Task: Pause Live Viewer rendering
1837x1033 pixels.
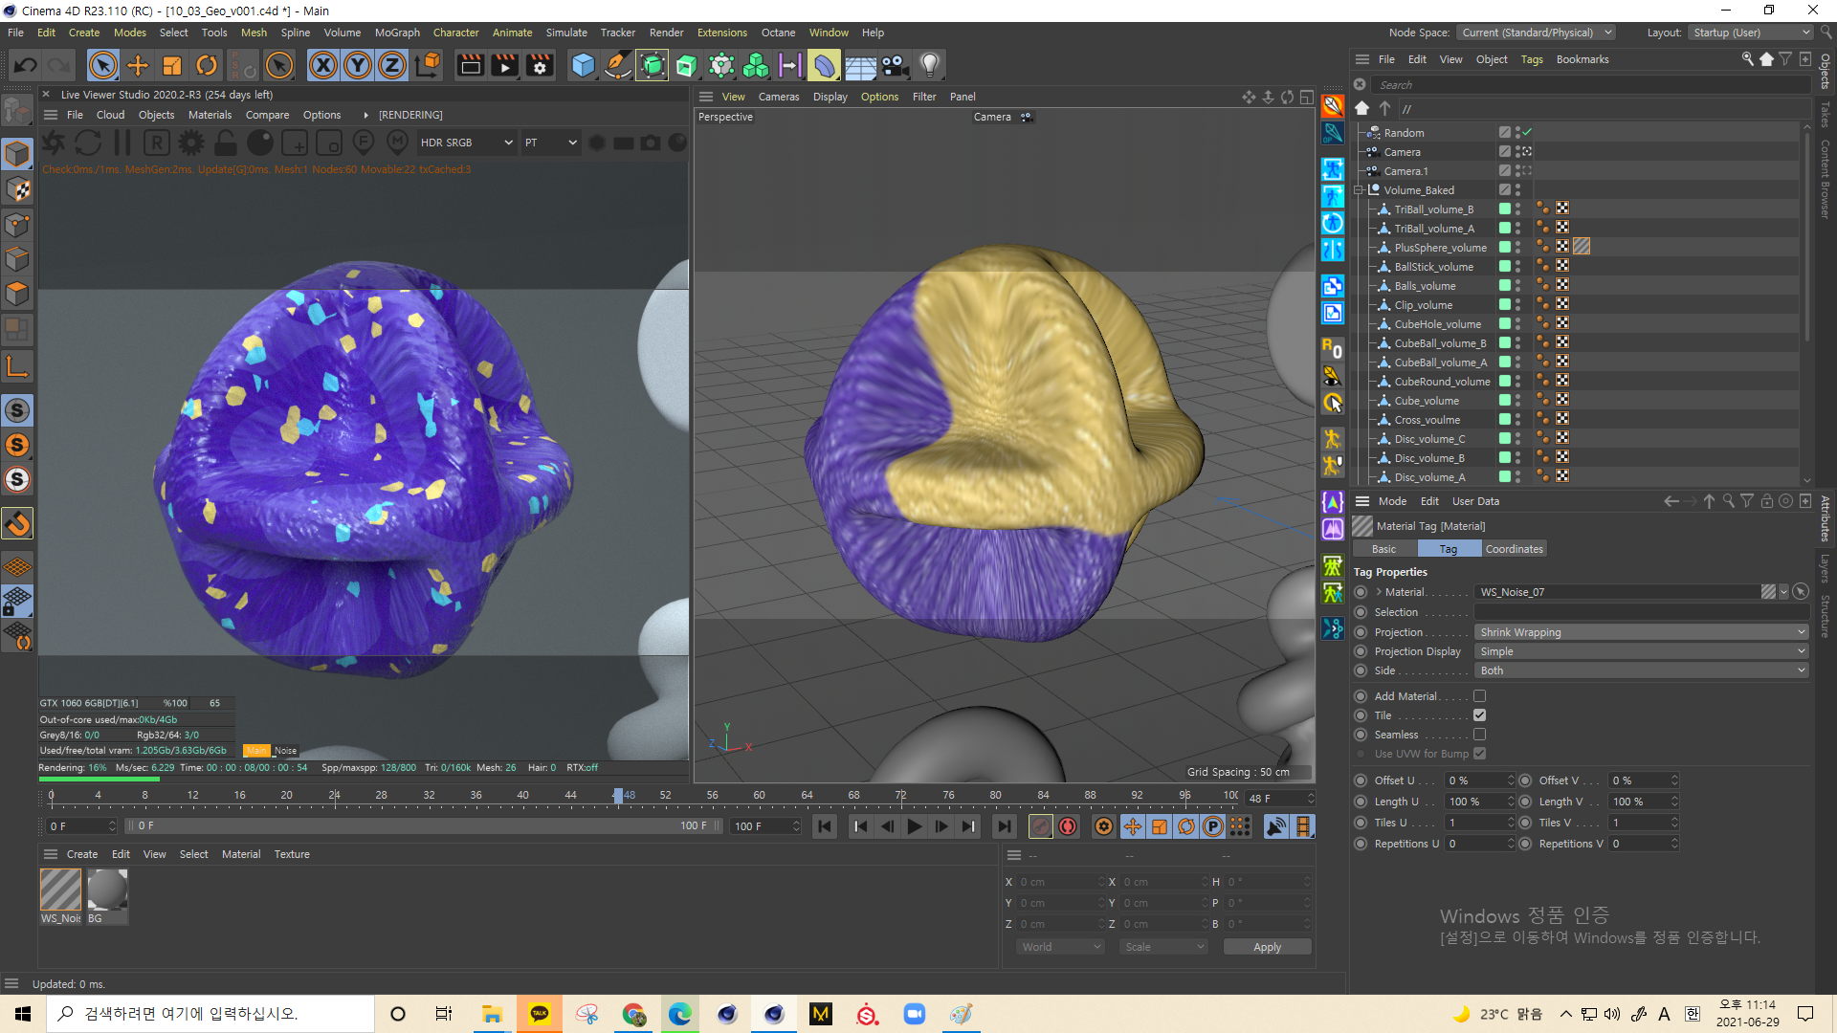Action: click(x=122, y=143)
